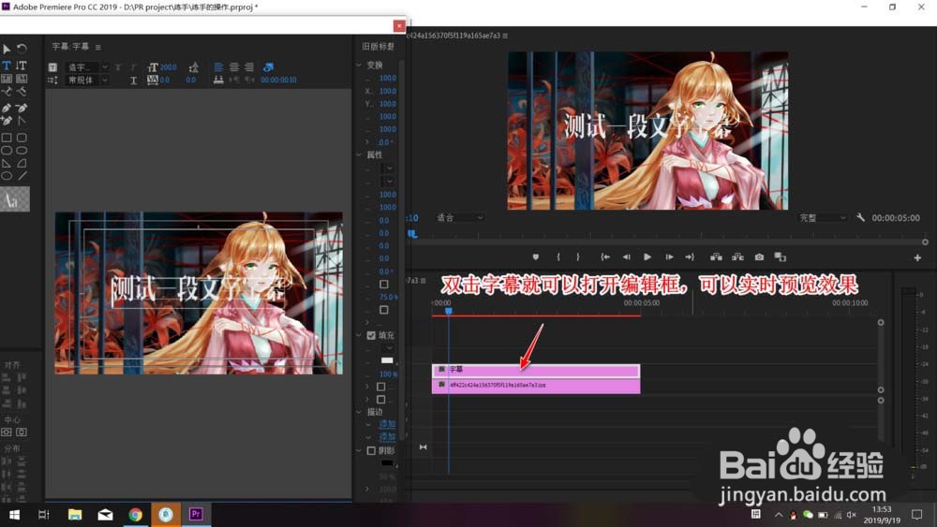This screenshot has width=937, height=527.
Task: Click the timeline playhead marker
Action: 449,311
